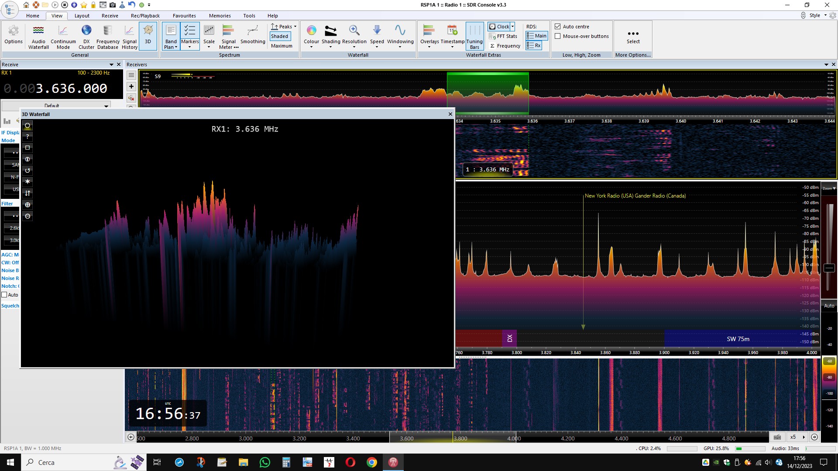Open DX Cluster globe icon
The image size is (838, 471).
click(86, 31)
